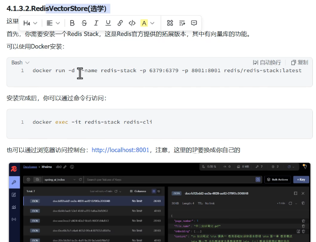This screenshot has height=242, width=316.
Task: Apply yellow highlight with the A icon
Action: 144,23
